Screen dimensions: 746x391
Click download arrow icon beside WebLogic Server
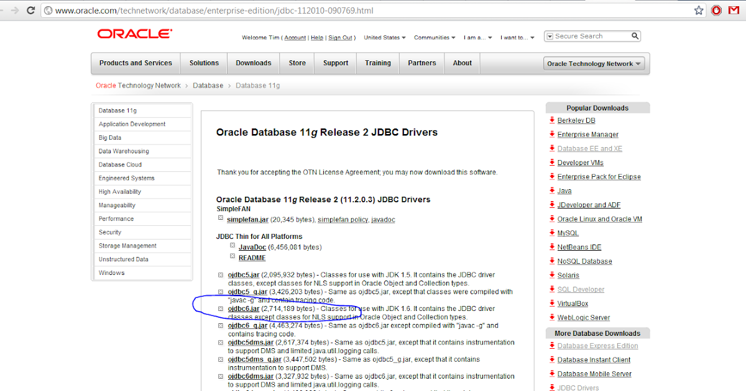551,317
